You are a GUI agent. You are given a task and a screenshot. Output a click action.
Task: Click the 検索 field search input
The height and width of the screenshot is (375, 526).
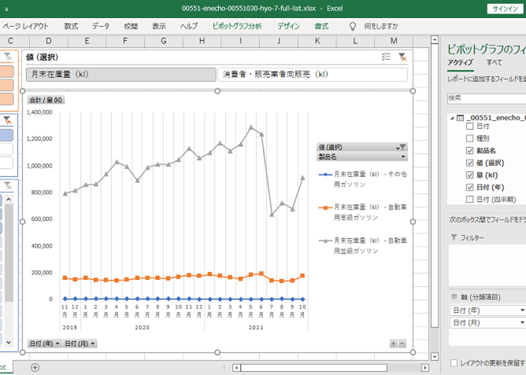point(486,98)
